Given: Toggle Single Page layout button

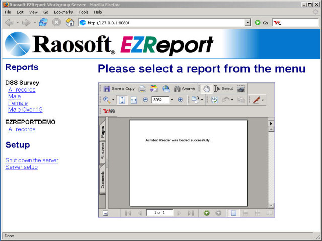Looking at the screenshot, I should click(x=233, y=213).
